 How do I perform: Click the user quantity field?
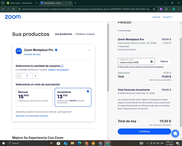(27, 76)
